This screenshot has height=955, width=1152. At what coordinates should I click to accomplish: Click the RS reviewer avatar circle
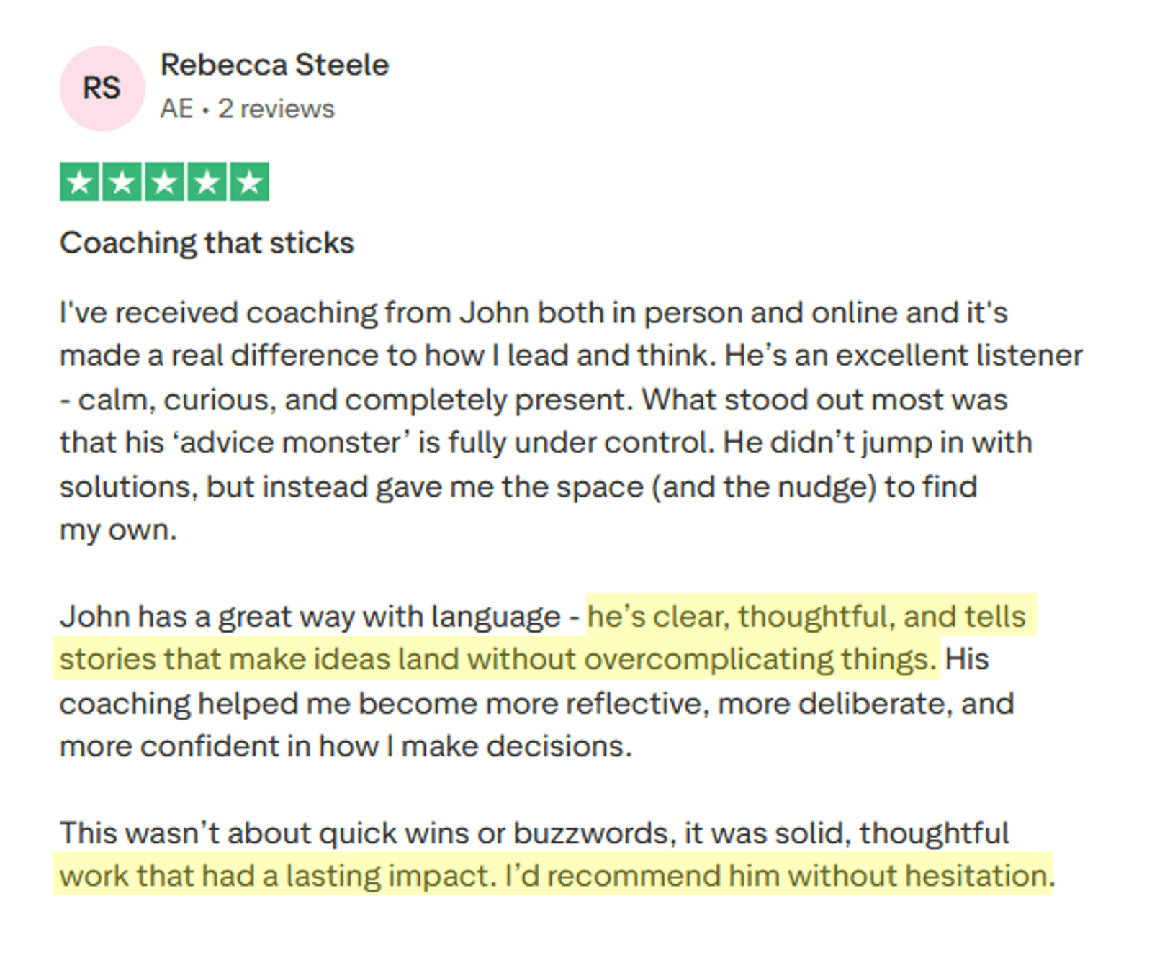click(x=102, y=89)
